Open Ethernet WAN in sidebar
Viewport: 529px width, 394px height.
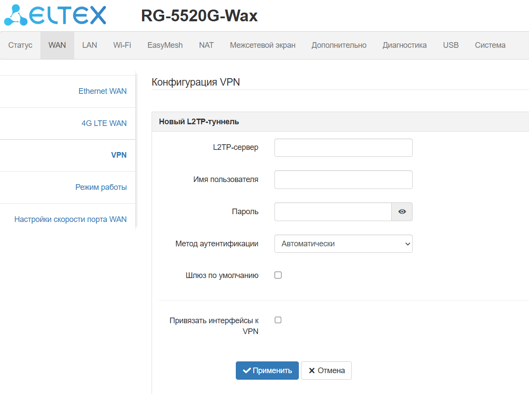pyautogui.click(x=102, y=91)
